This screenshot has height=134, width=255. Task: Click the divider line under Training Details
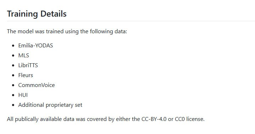click(131, 21)
